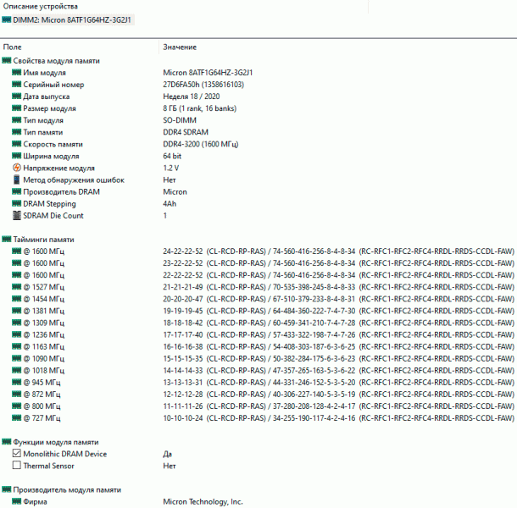The image size is (517, 508).
Task: Click the 'Описание устройства' header label
Action: click(x=41, y=6)
